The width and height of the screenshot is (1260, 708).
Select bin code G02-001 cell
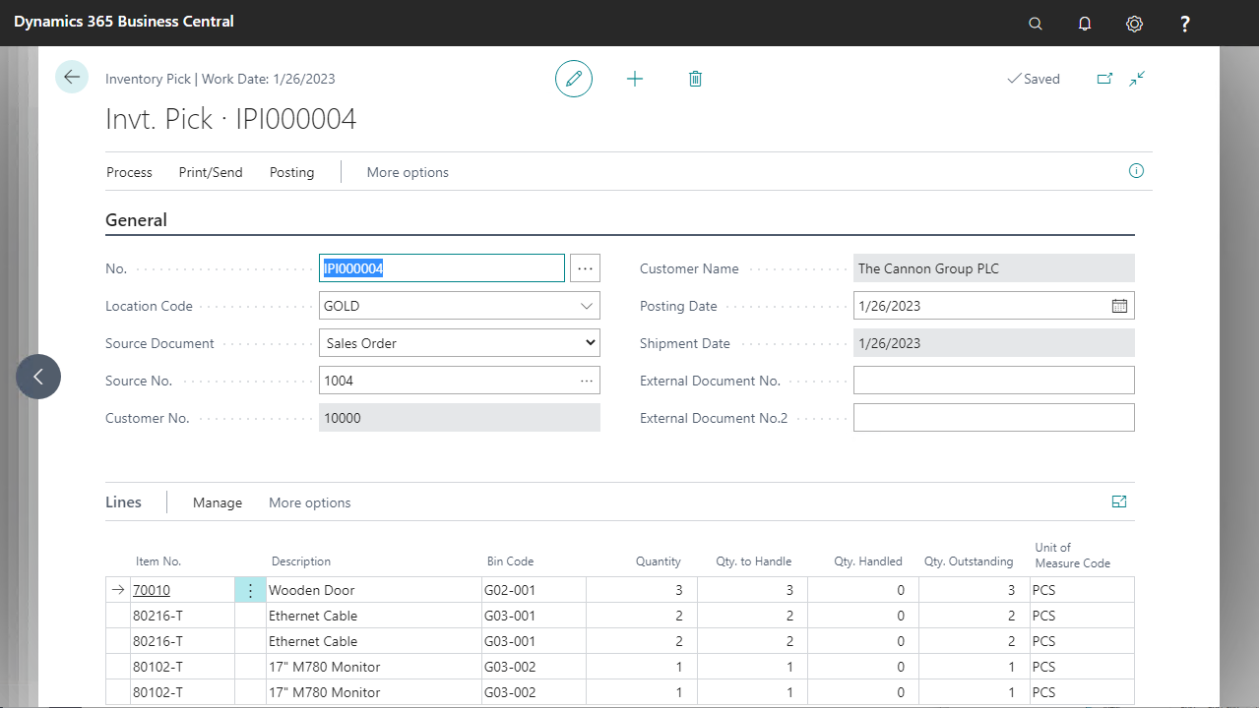click(x=534, y=590)
